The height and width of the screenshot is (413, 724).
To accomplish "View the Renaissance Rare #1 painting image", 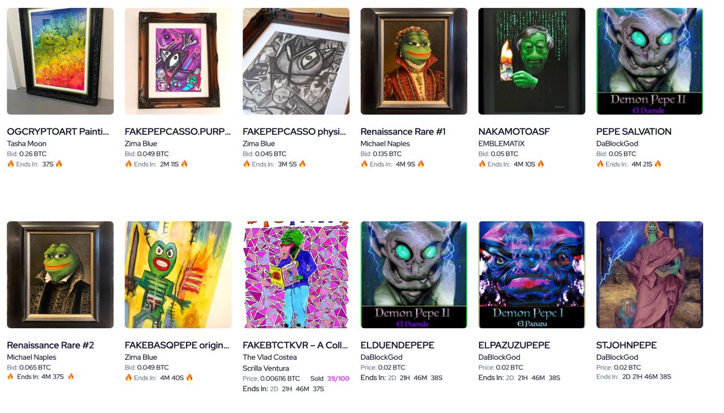I will pyautogui.click(x=414, y=61).
